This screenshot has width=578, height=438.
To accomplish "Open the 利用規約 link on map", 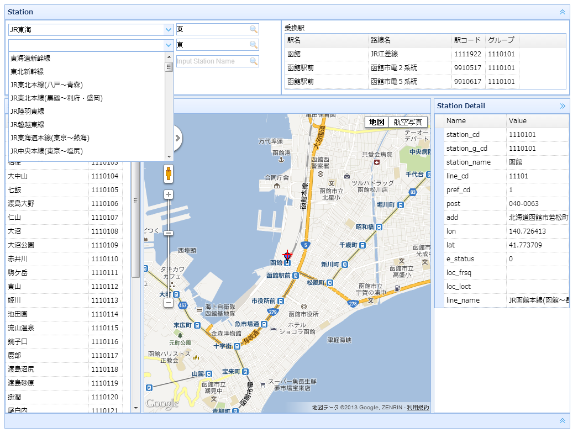I will pos(418,408).
